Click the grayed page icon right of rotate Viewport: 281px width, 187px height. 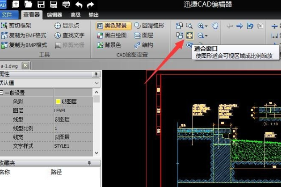tap(260, 26)
